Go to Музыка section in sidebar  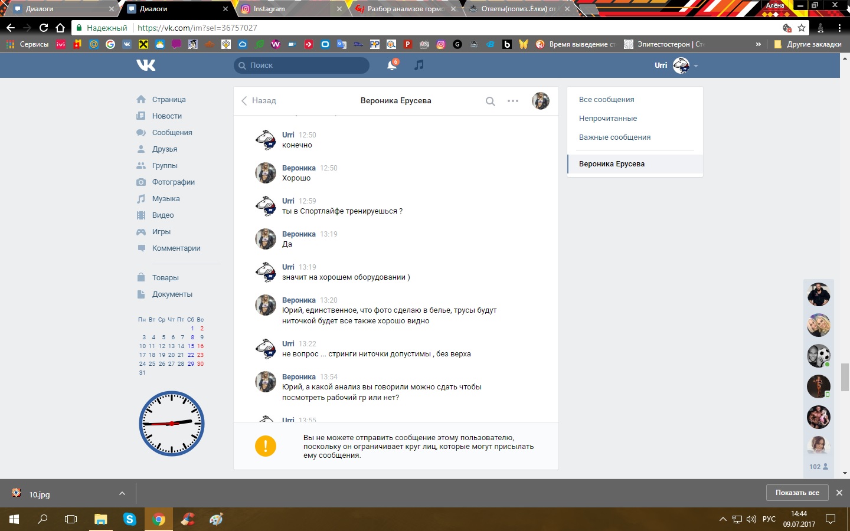pos(166,199)
